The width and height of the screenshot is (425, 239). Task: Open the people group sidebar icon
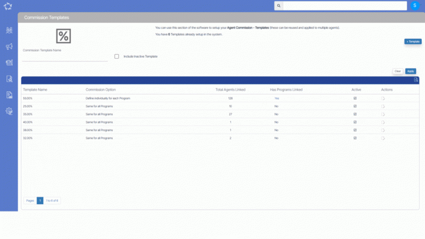coord(9,30)
